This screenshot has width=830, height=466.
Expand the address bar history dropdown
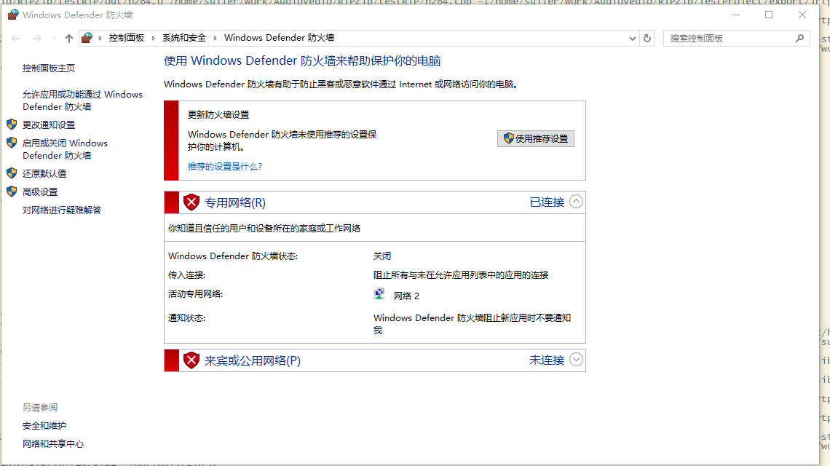(x=632, y=38)
